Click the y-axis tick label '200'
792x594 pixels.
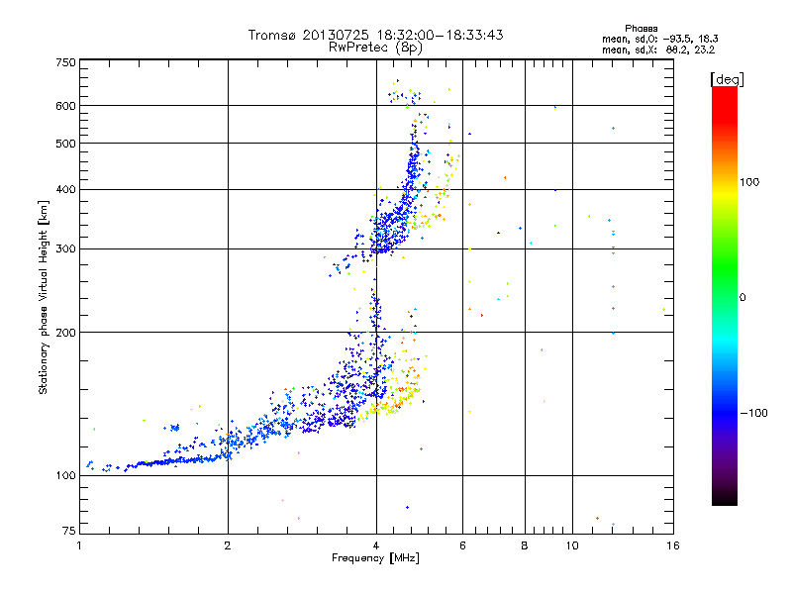point(65,333)
